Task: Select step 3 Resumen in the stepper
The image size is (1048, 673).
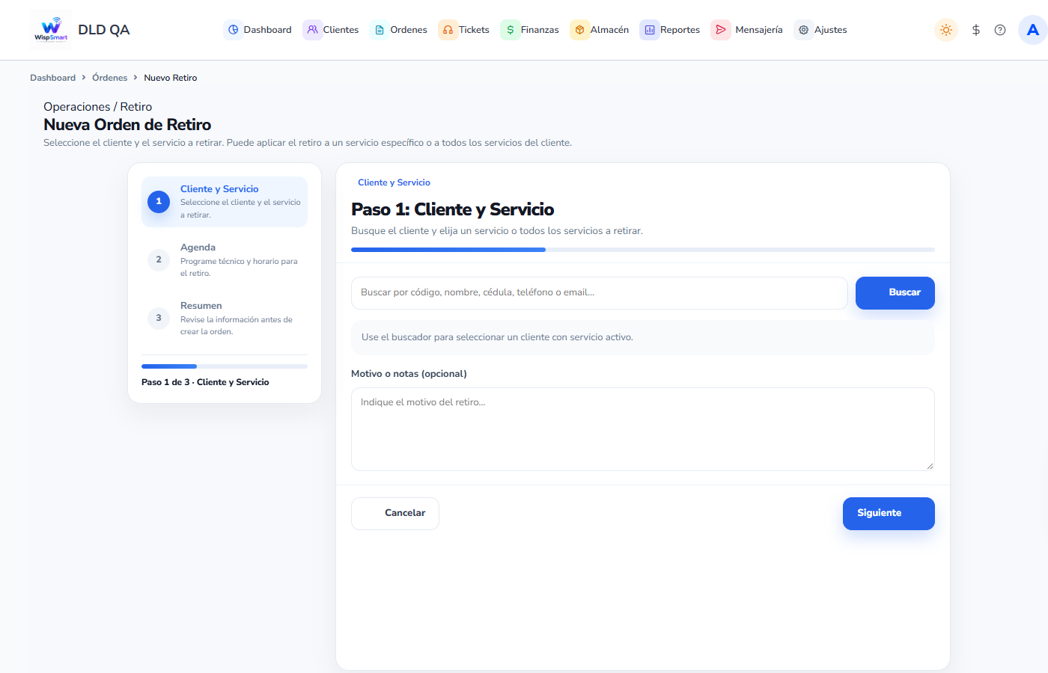Action: [225, 319]
